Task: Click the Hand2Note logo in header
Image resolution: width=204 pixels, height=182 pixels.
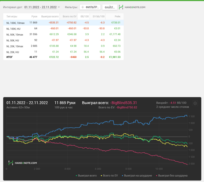Action: pos(132,7)
